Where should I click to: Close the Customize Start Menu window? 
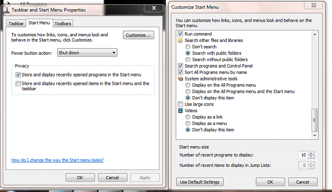point(314,5)
